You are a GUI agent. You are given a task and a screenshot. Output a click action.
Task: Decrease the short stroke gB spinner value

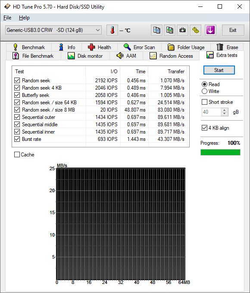[x=224, y=114]
